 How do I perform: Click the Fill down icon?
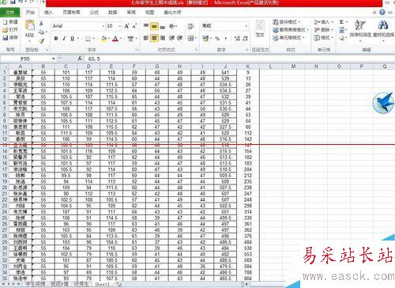(341, 30)
